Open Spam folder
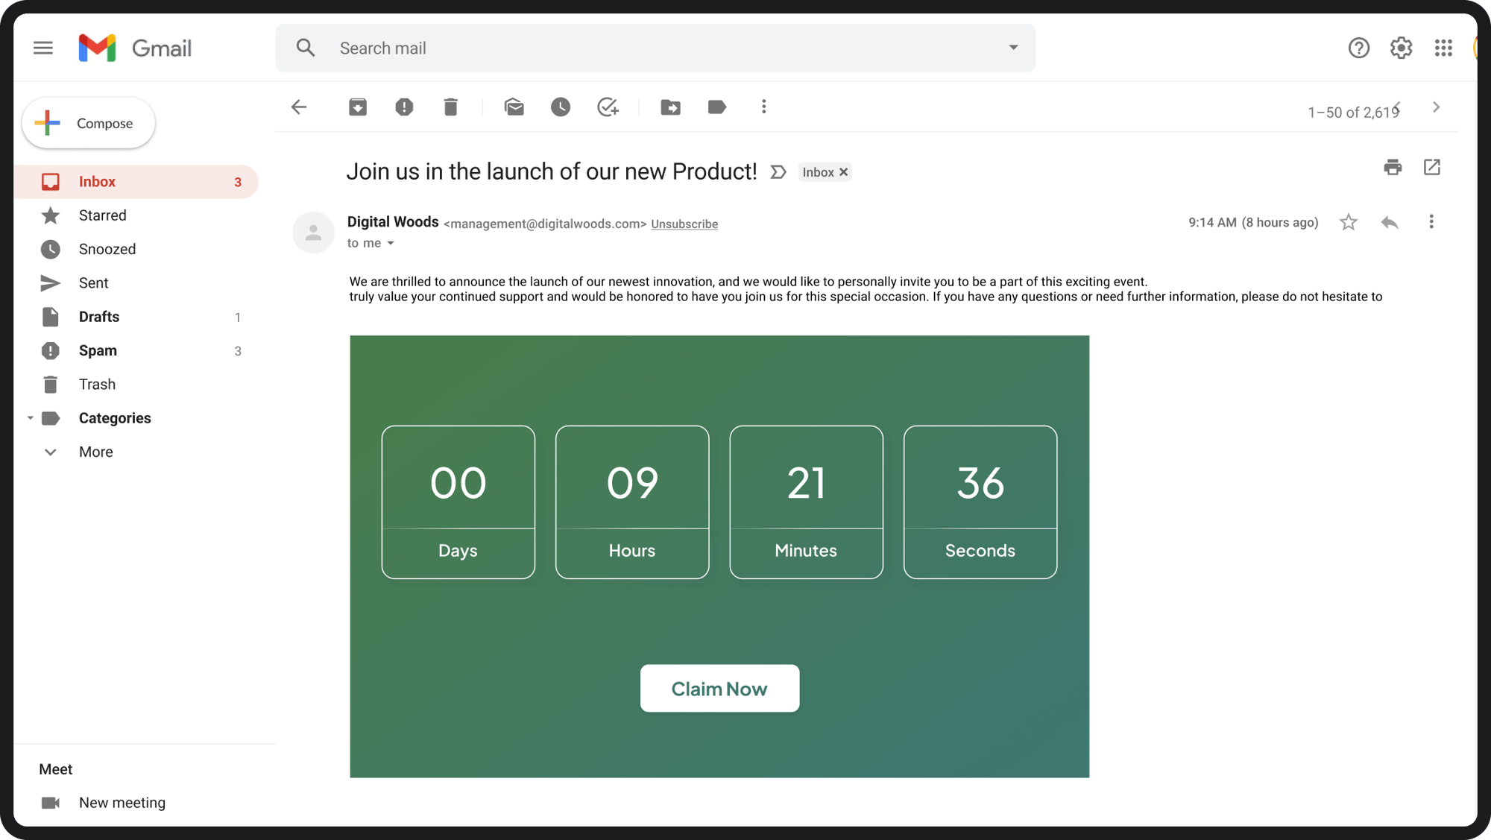 97,350
